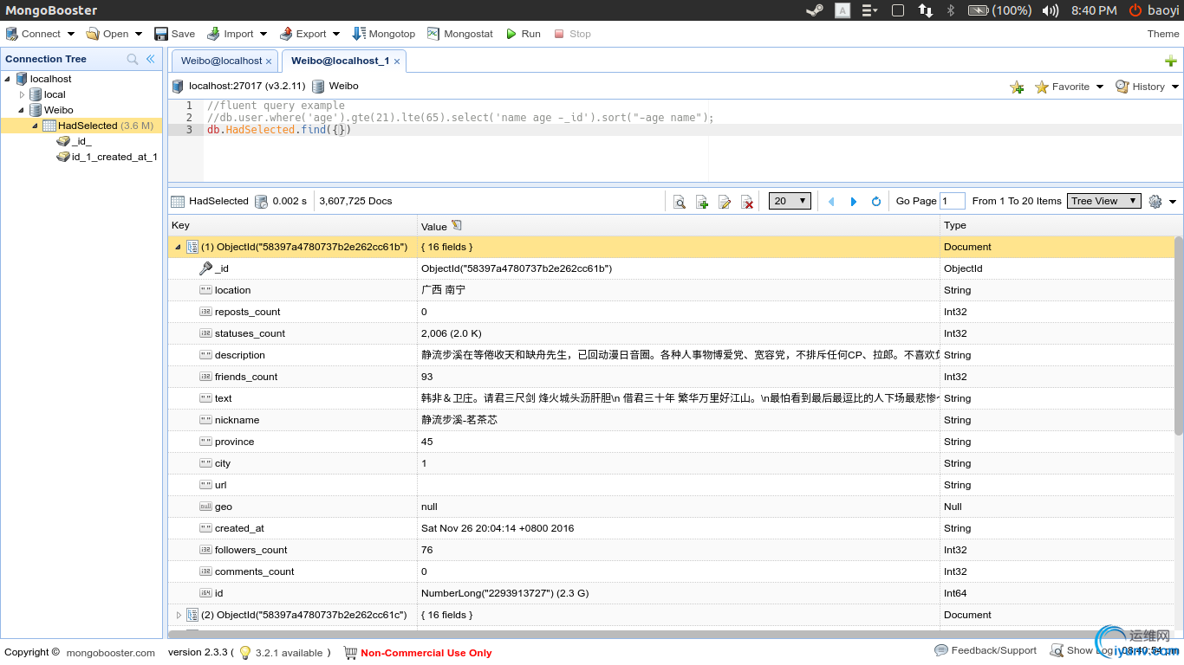Collapse the HadSelected collection node
The image size is (1184, 665).
point(36,126)
